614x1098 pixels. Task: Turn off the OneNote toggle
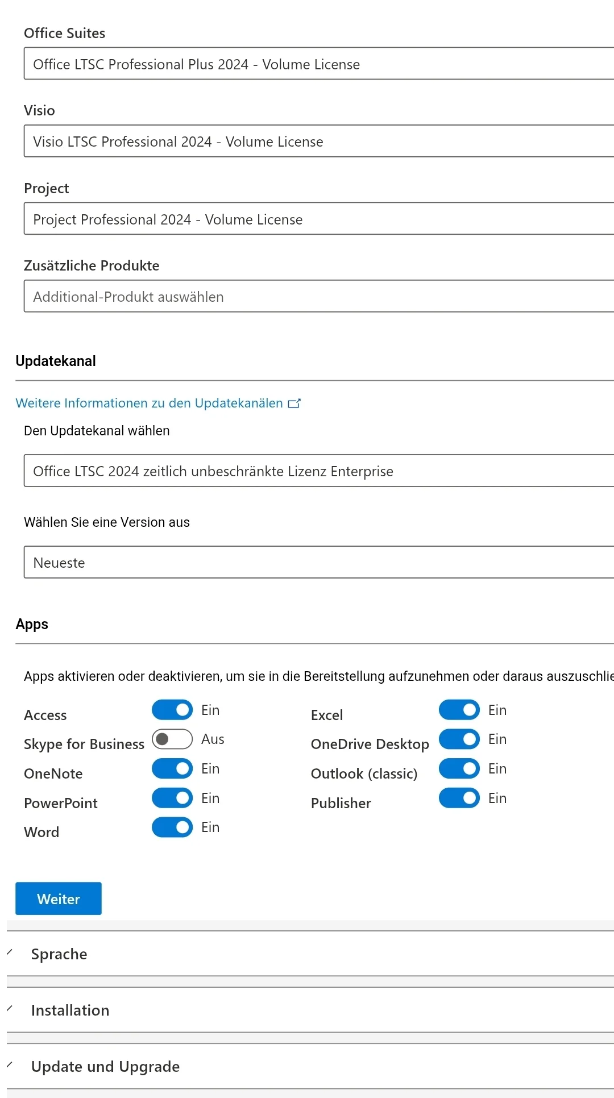click(172, 768)
